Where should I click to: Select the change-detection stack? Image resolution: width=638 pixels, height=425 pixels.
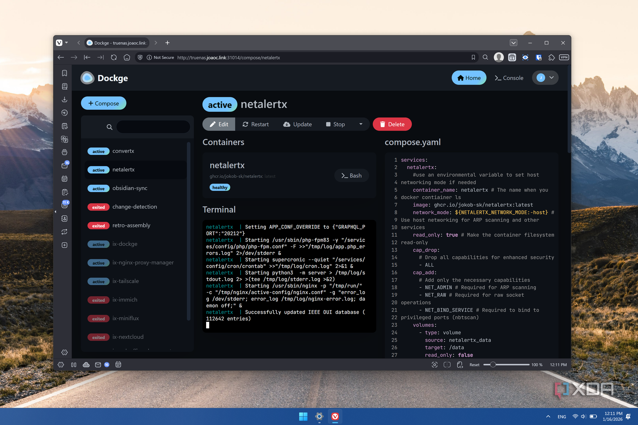tap(136, 207)
